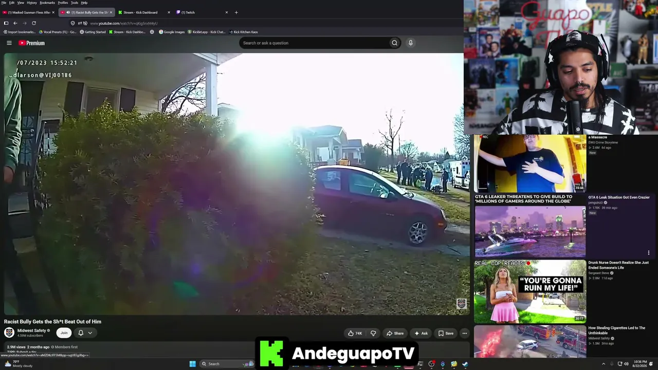Viewport: 658px width, 370px height.
Task: Open the weather widget showing 70°F
Action: point(19,364)
